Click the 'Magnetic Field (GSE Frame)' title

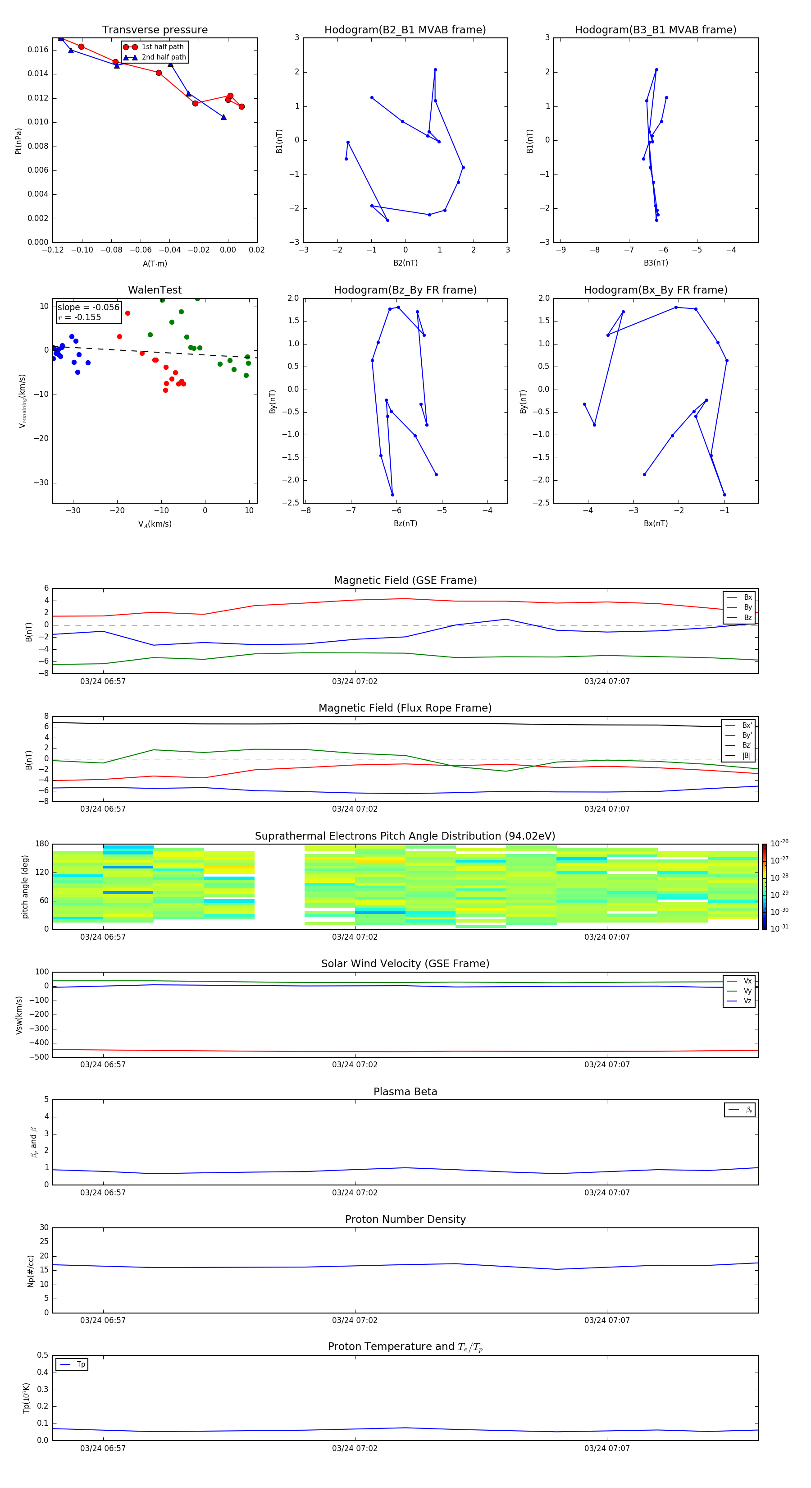[405, 580]
